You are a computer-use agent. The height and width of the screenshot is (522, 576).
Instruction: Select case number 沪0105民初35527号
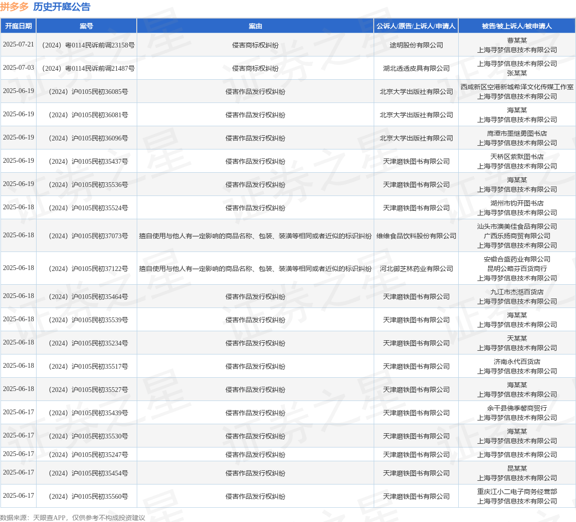(100, 390)
